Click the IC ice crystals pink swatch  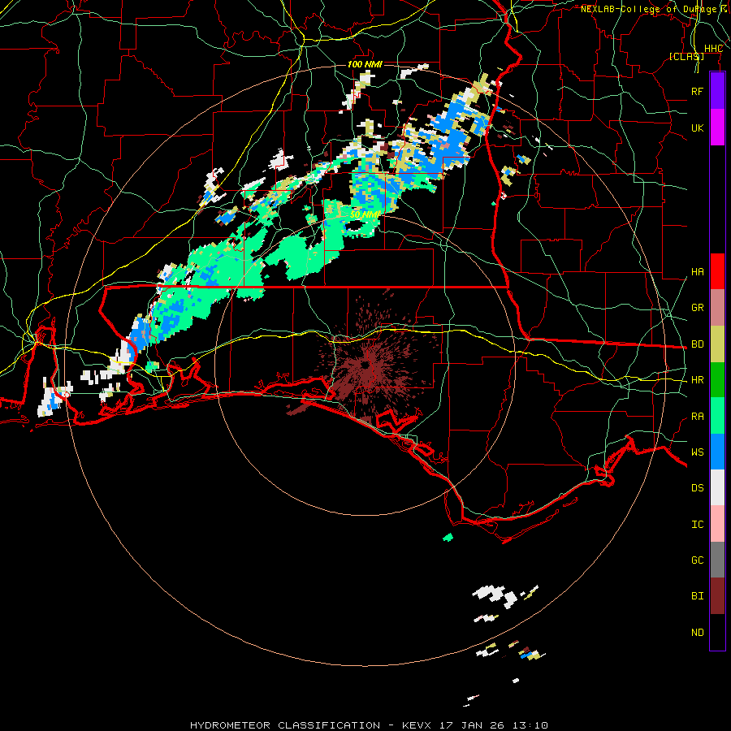[717, 524]
